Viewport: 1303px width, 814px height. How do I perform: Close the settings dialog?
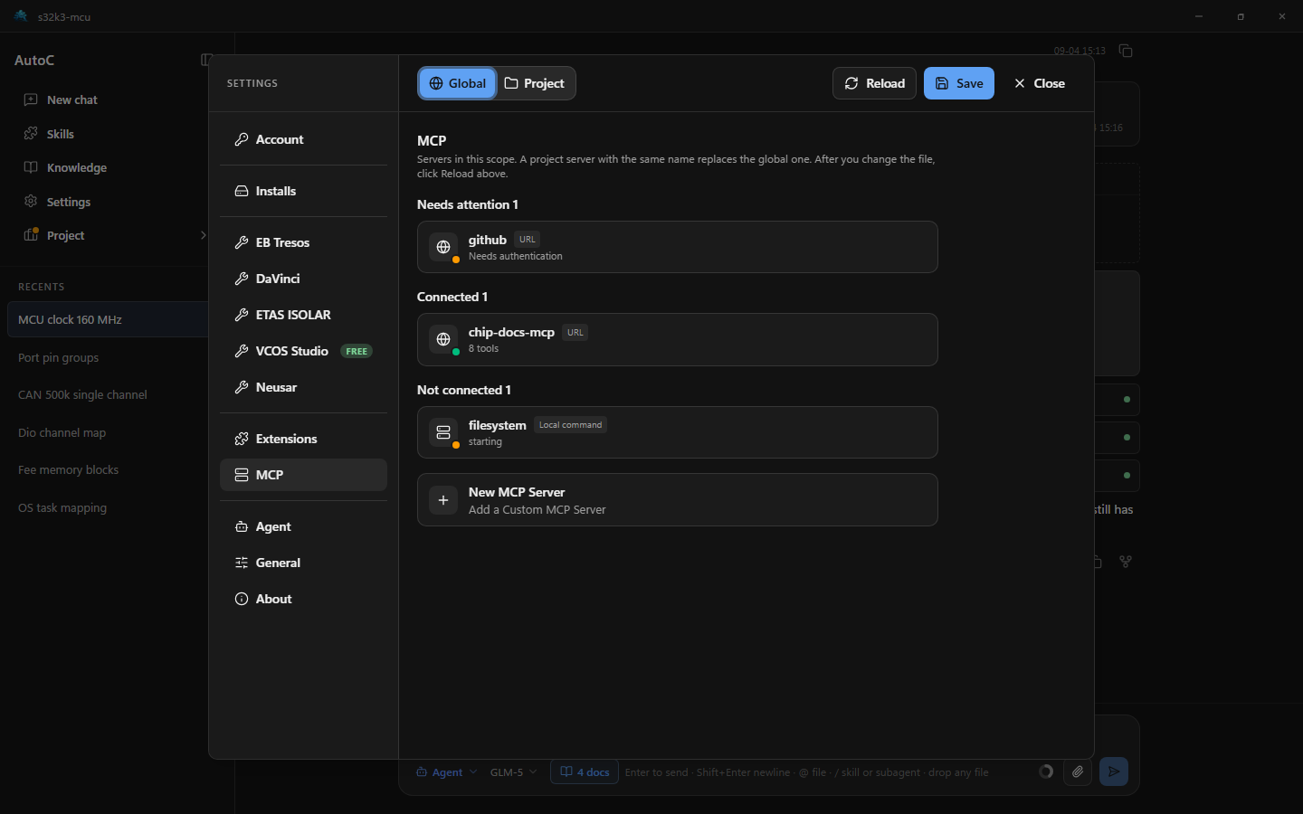(x=1040, y=83)
